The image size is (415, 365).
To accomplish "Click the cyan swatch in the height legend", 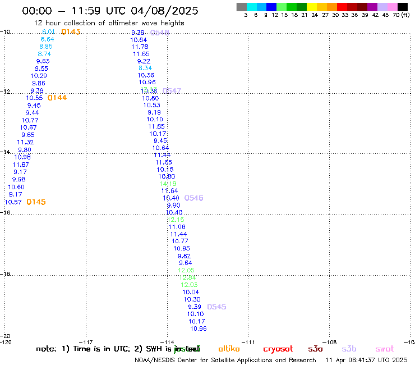I will click(x=252, y=7).
